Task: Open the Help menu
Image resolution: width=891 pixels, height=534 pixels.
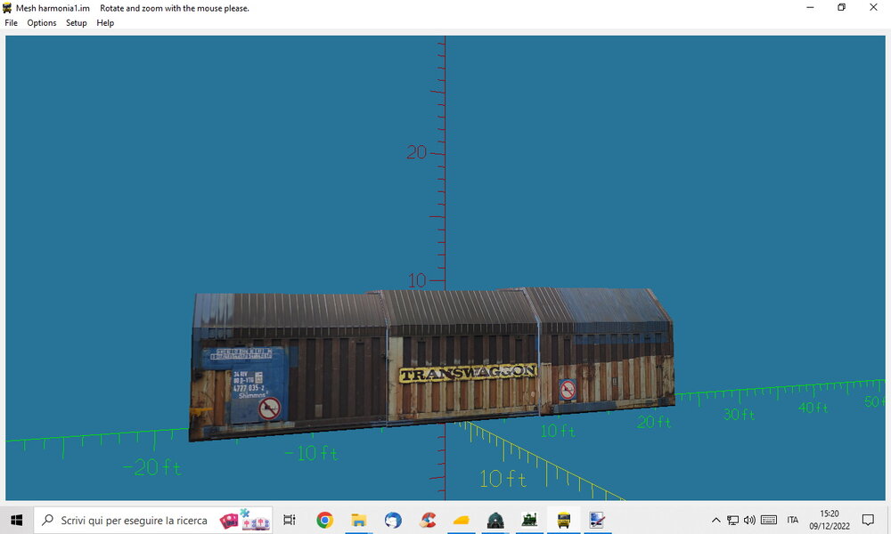Action: click(x=105, y=23)
